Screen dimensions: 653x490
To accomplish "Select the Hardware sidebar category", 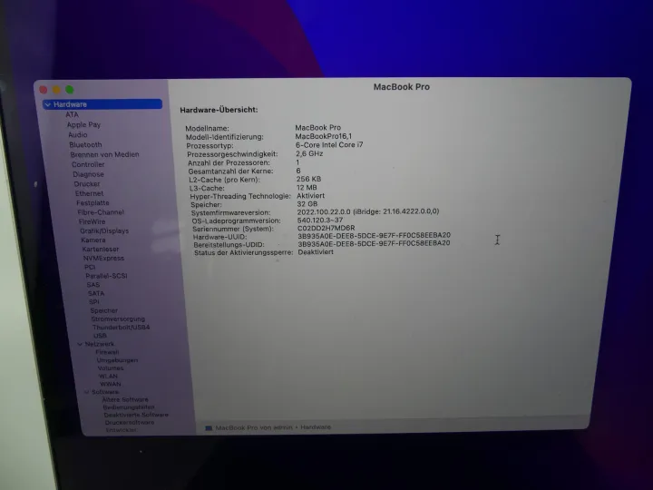I will click(102, 104).
